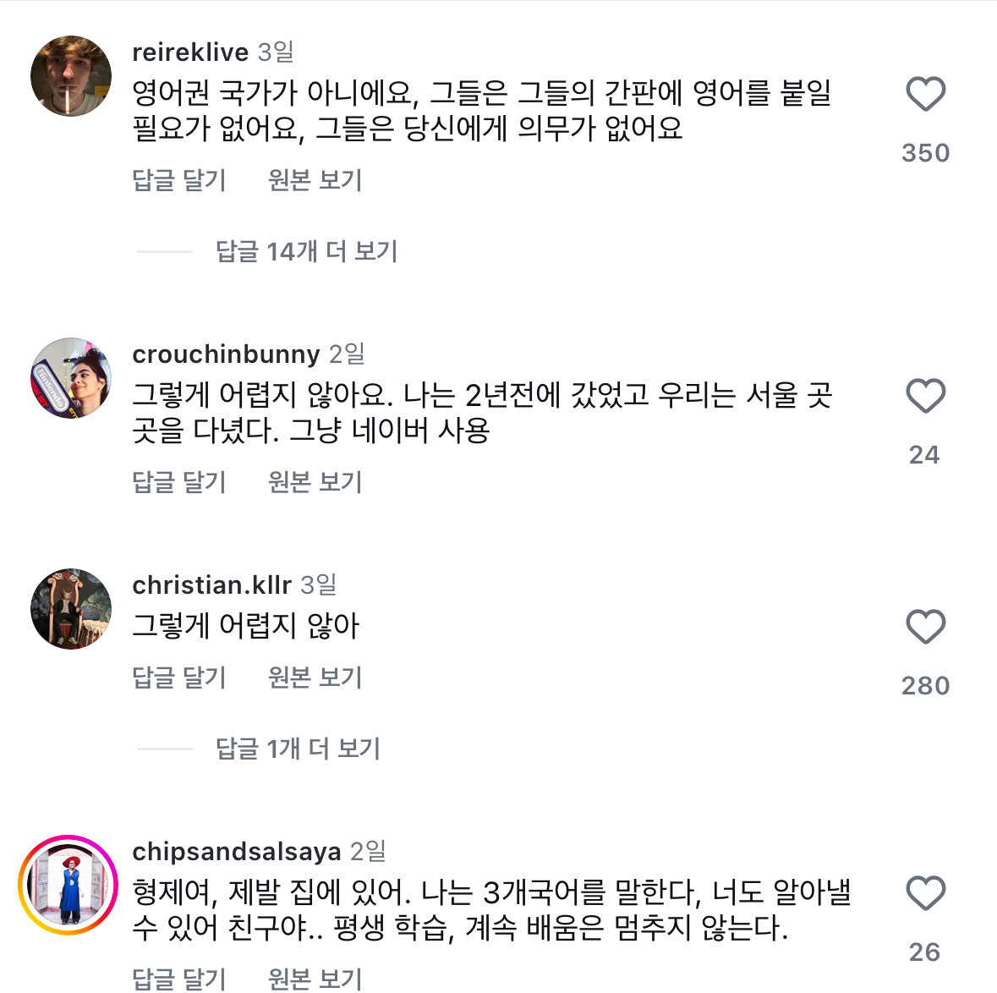The width and height of the screenshot is (997, 993).
Task: Open crouchinbunny's avatar
Action: point(71,378)
